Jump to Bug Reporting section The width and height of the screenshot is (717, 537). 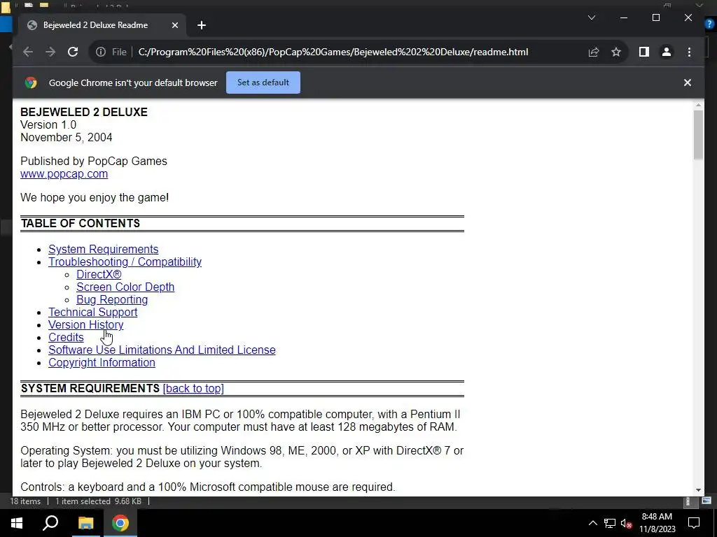point(112,299)
